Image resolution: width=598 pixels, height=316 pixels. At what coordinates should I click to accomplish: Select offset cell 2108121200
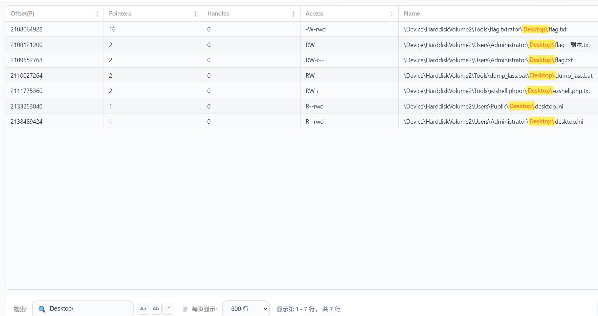pyautogui.click(x=26, y=45)
